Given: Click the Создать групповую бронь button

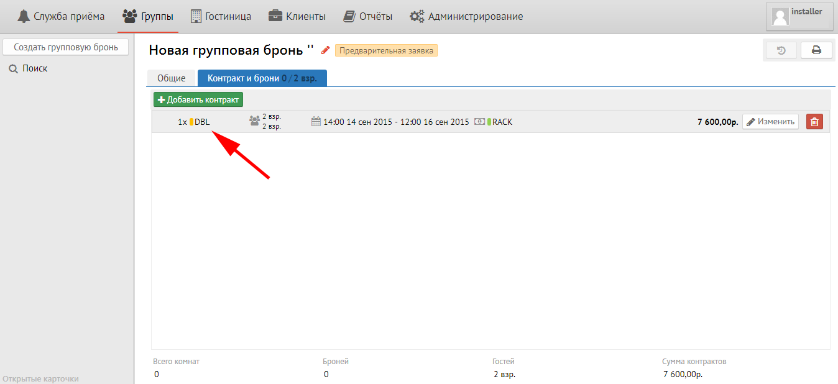Looking at the screenshot, I should coord(66,47).
